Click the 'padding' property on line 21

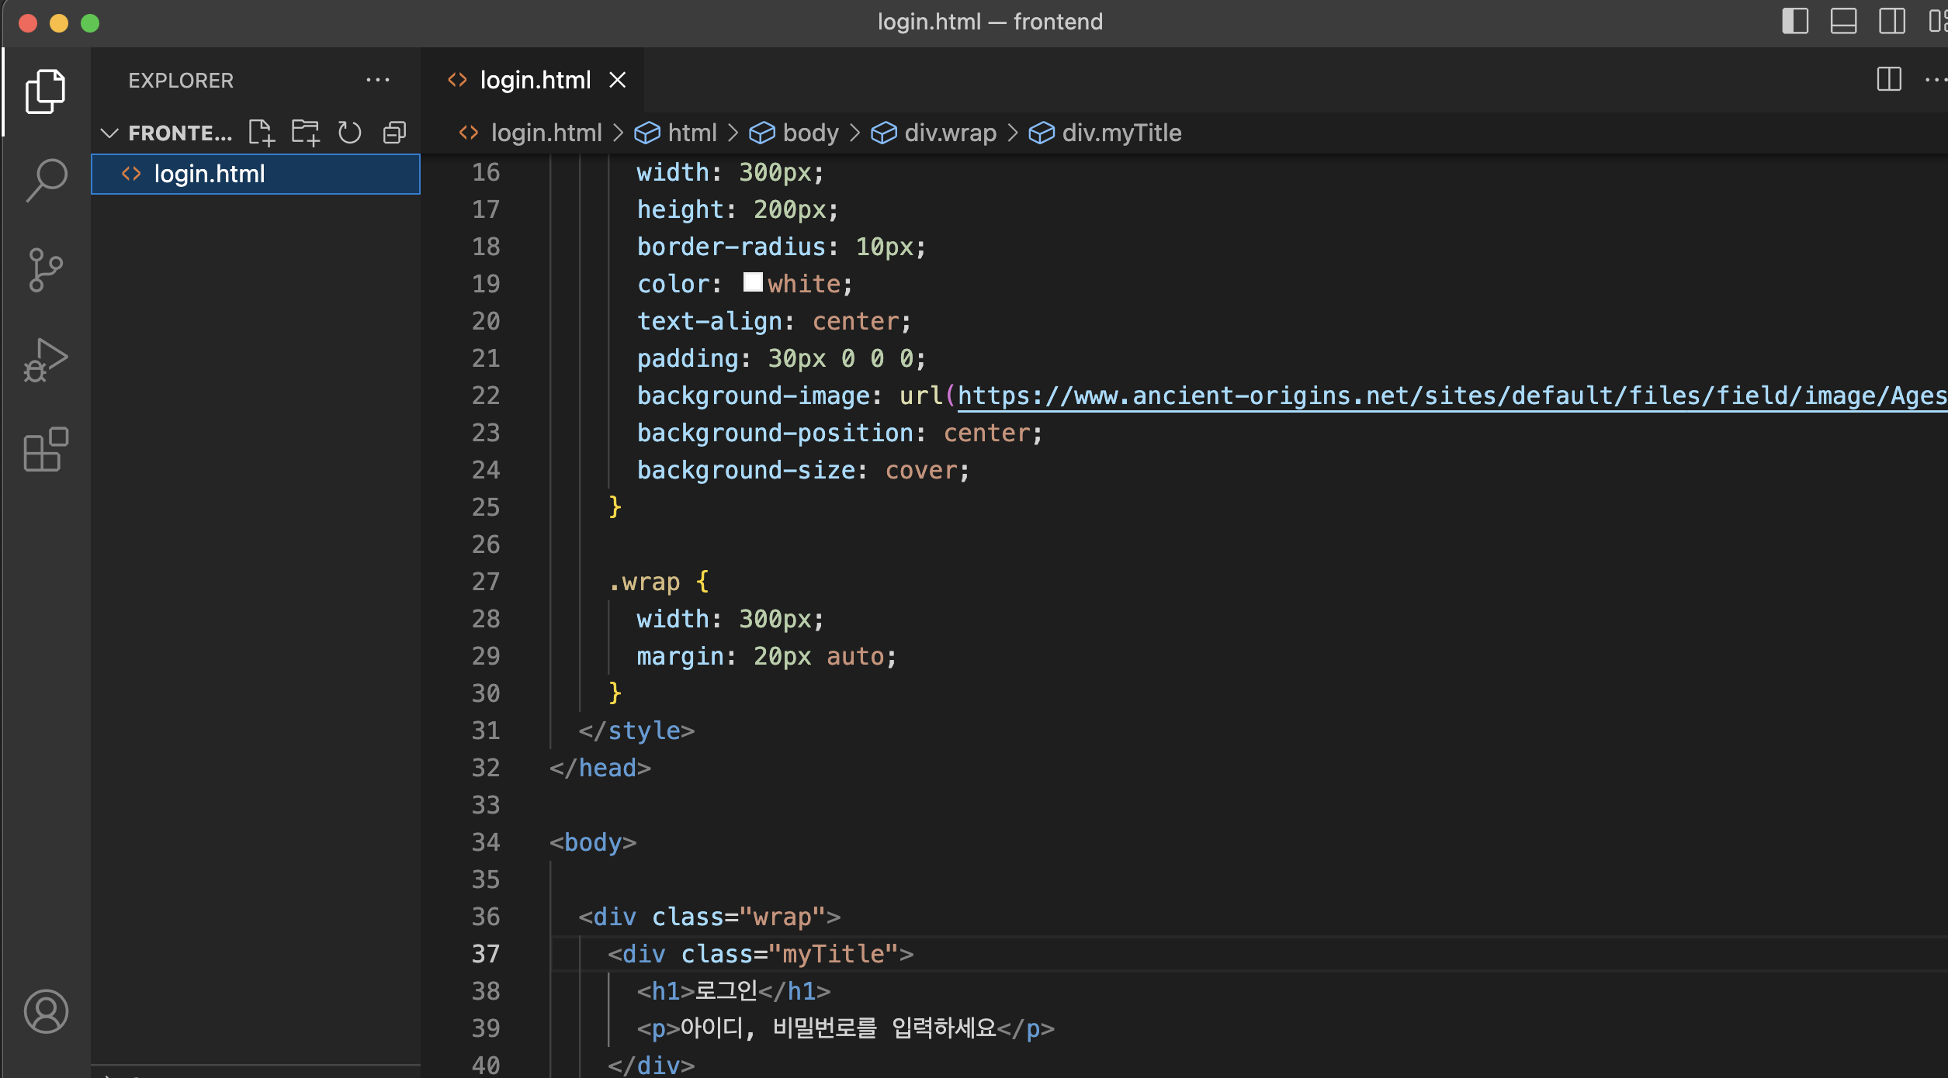(x=688, y=358)
